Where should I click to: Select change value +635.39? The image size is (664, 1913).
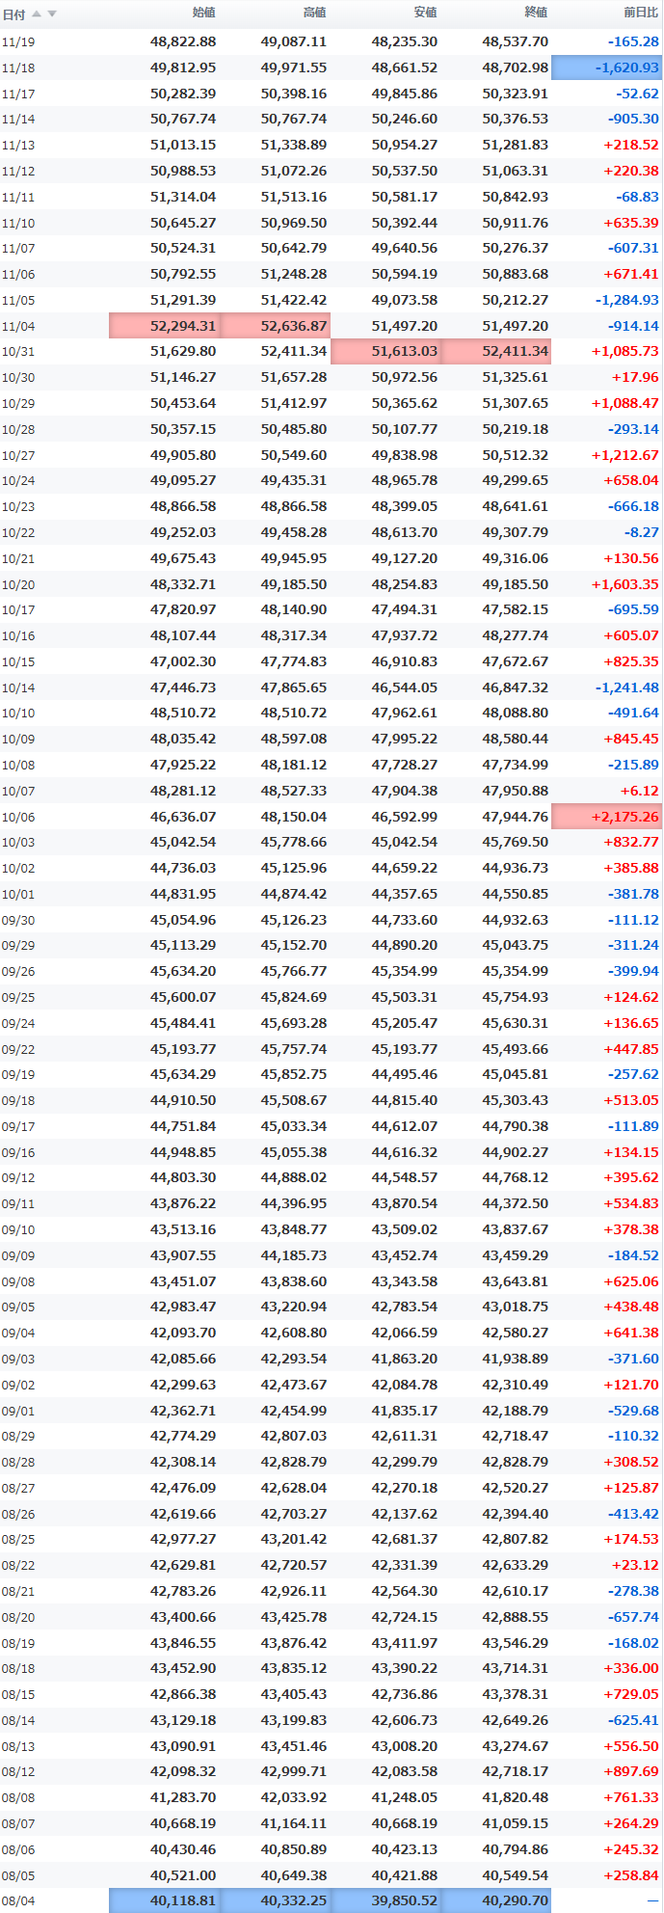click(631, 223)
